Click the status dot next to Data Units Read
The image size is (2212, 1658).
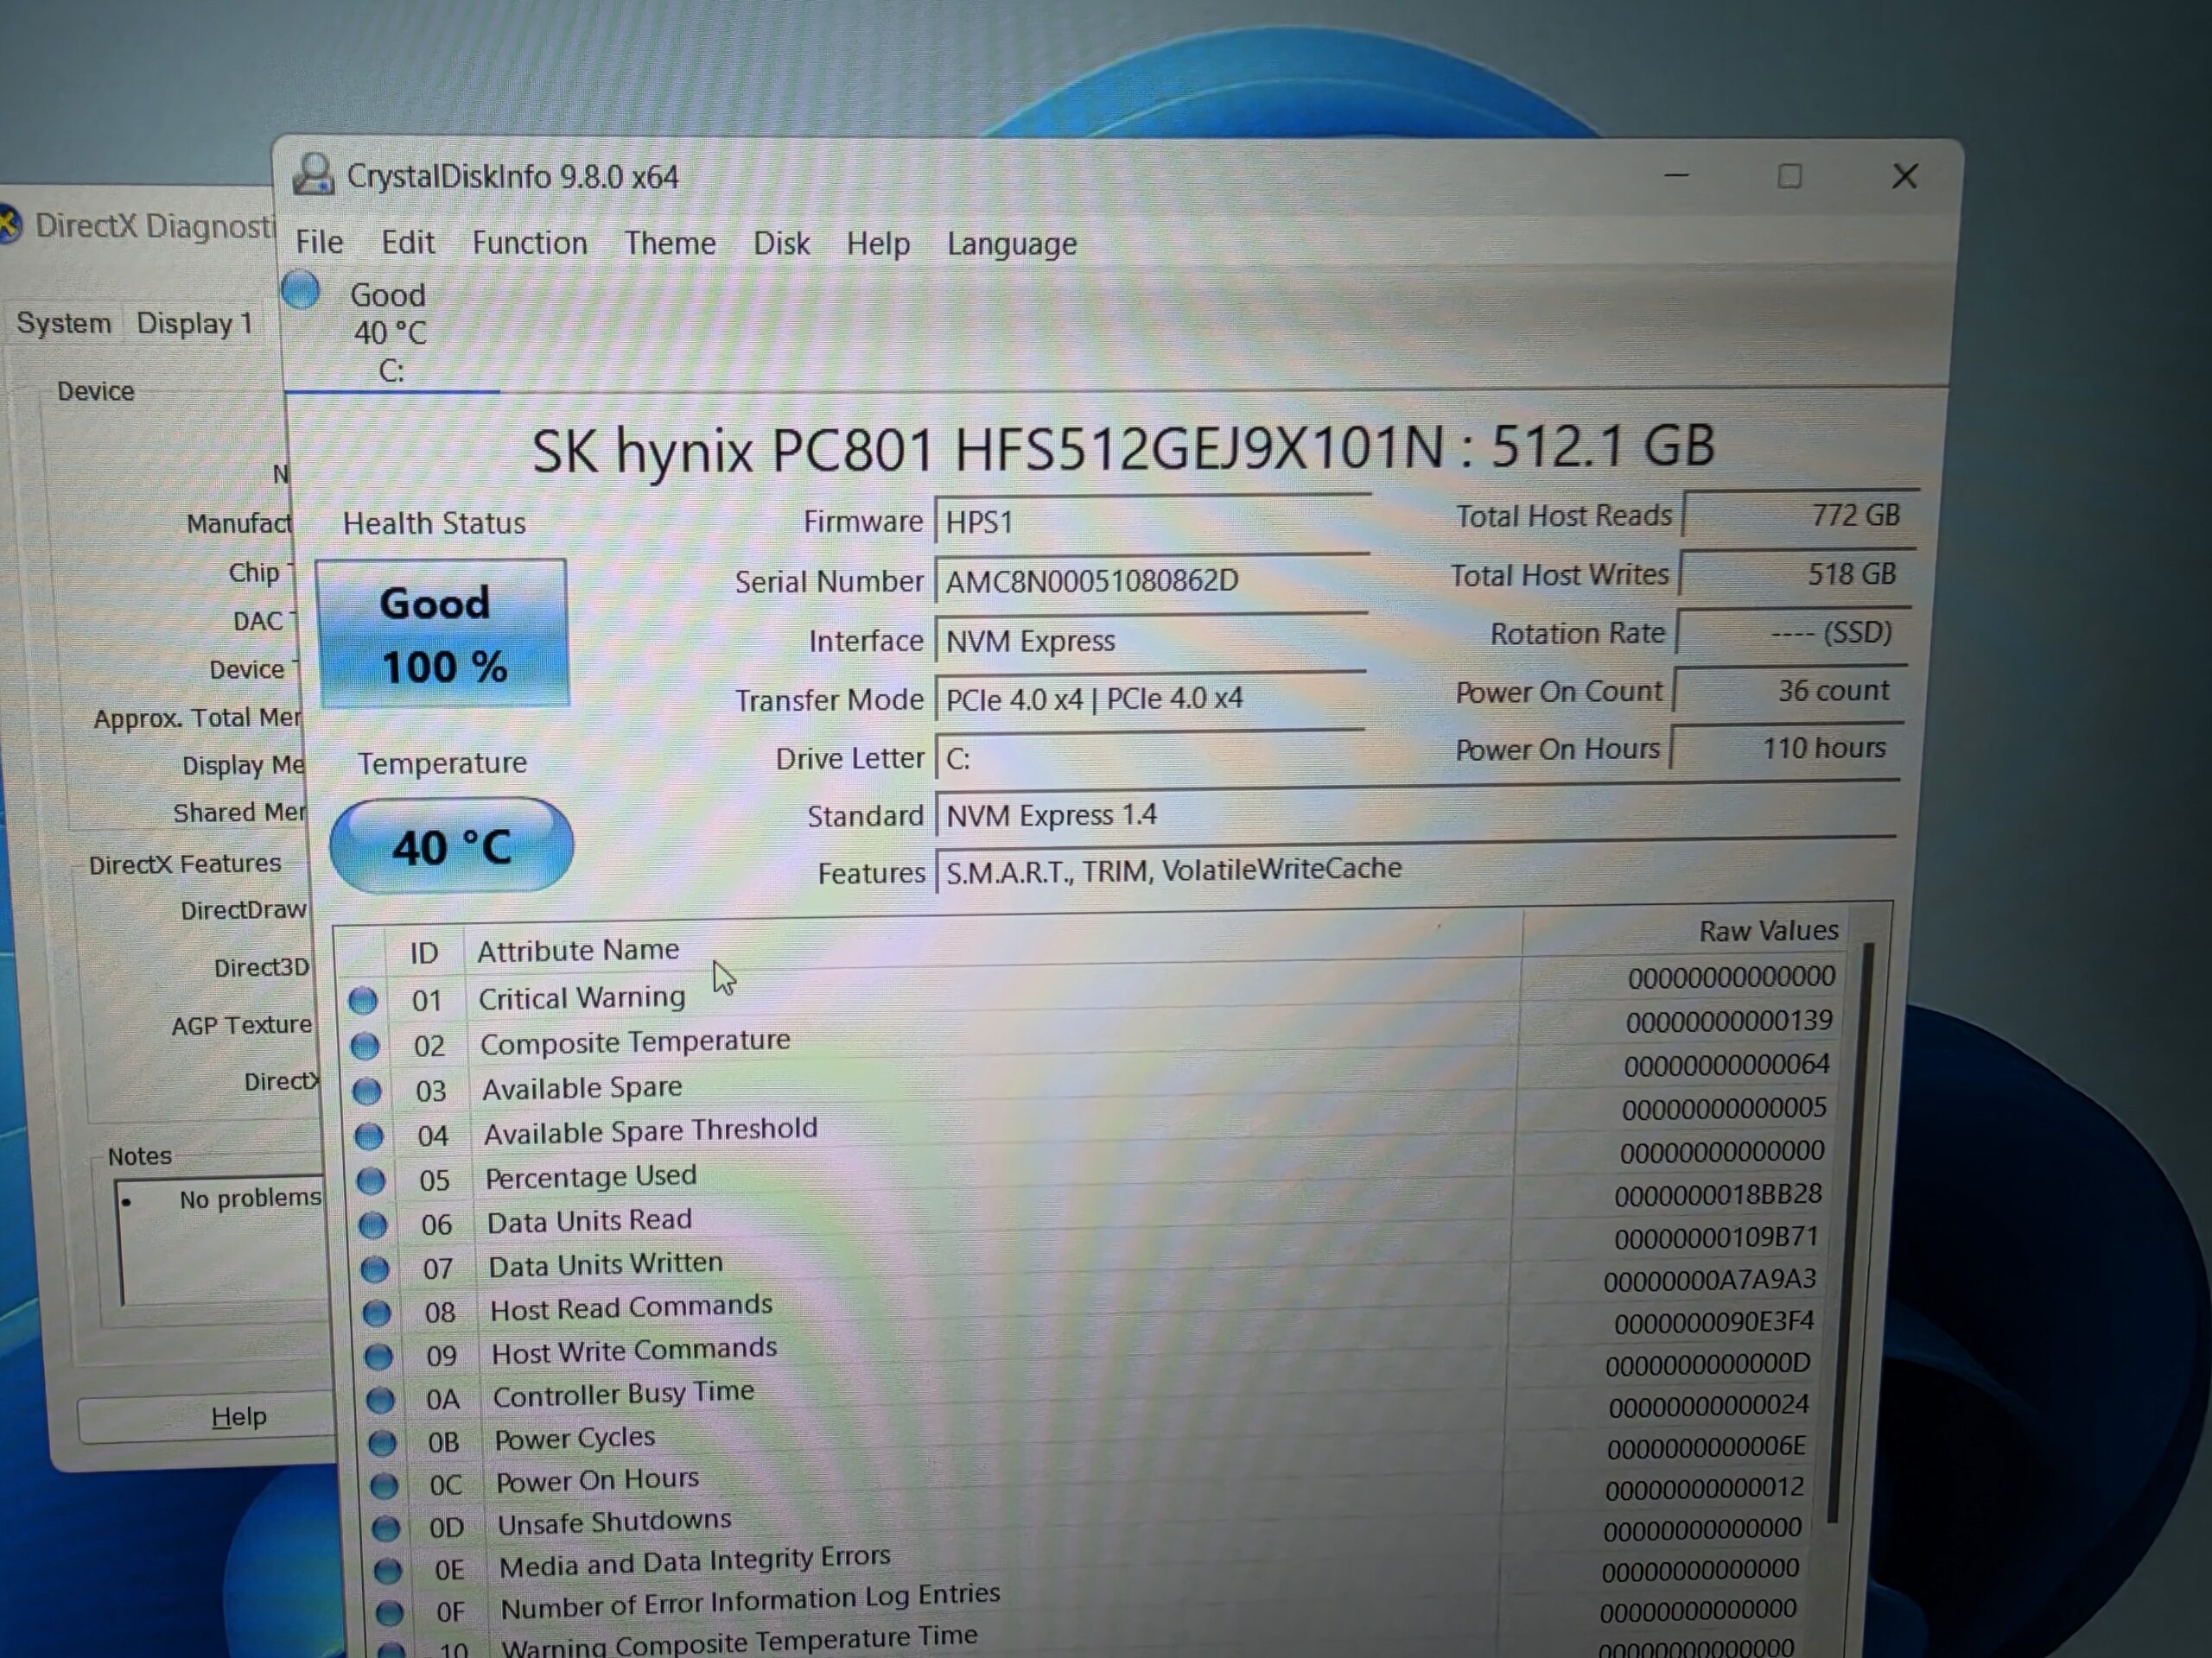click(372, 1225)
